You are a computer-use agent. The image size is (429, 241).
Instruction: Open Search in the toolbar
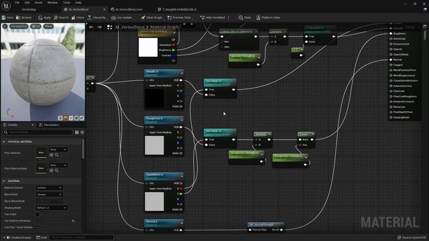tap(61, 17)
